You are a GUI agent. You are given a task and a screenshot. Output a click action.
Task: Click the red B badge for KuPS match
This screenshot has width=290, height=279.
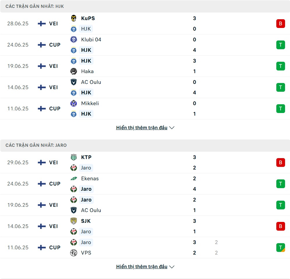[x=281, y=24]
